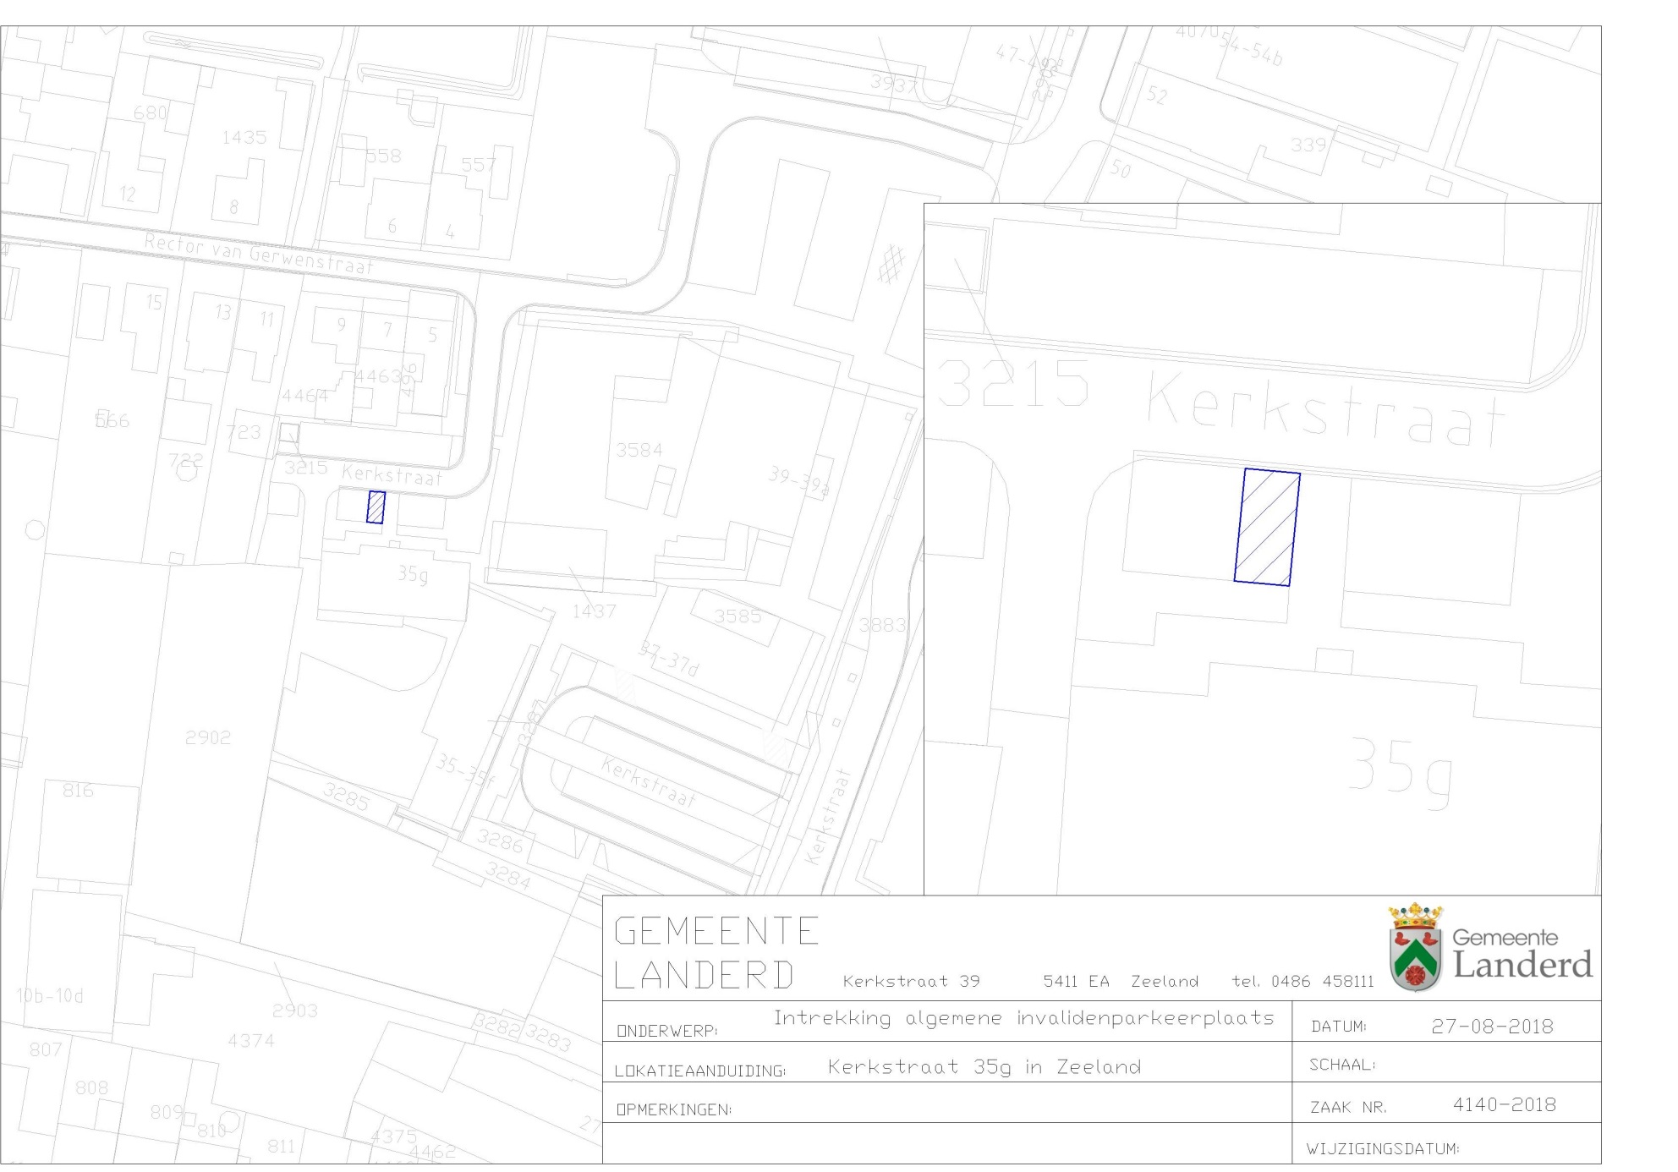Image resolution: width=1678 pixels, height=1172 pixels.
Task: Click the small blue hatched parking rectangle
Action: tap(376, 507)
